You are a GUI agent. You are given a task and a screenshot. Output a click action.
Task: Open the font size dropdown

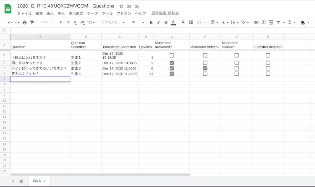click(x=138, y=22)
